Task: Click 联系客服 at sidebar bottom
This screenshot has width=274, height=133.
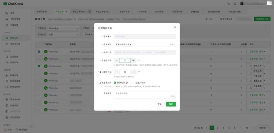Action: [x=21, y=130]
